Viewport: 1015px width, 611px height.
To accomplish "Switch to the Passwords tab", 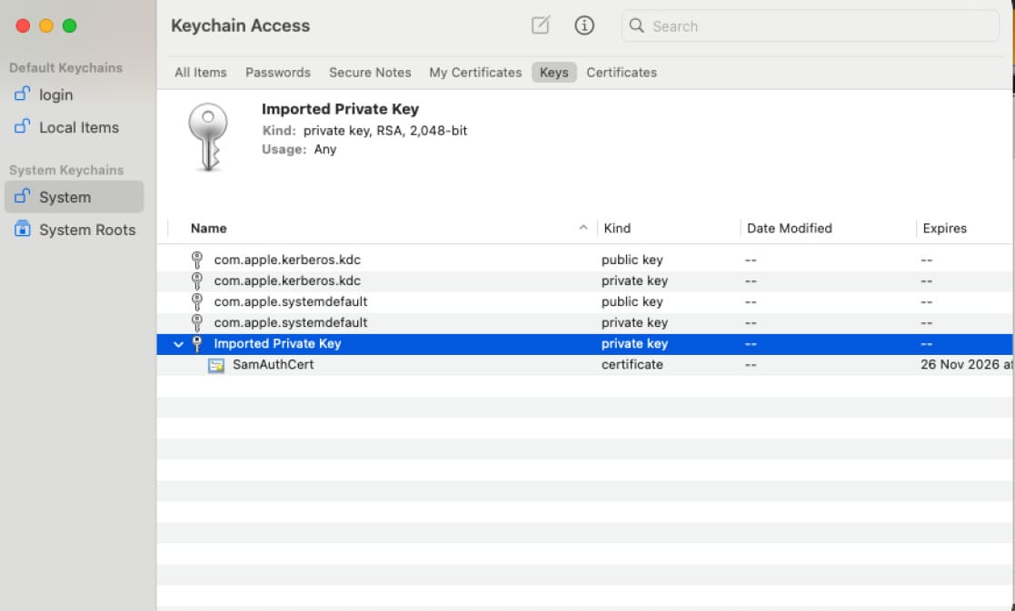I will point(277,73).
